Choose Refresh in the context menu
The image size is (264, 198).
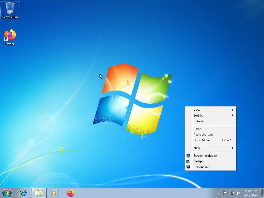[210, 121]
